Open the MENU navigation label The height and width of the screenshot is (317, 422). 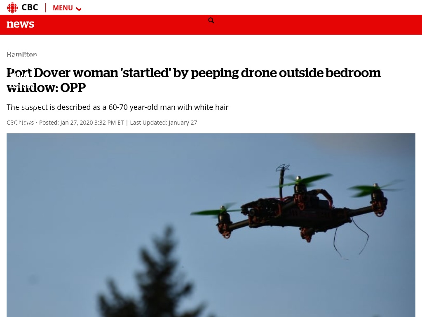(63, 8)
